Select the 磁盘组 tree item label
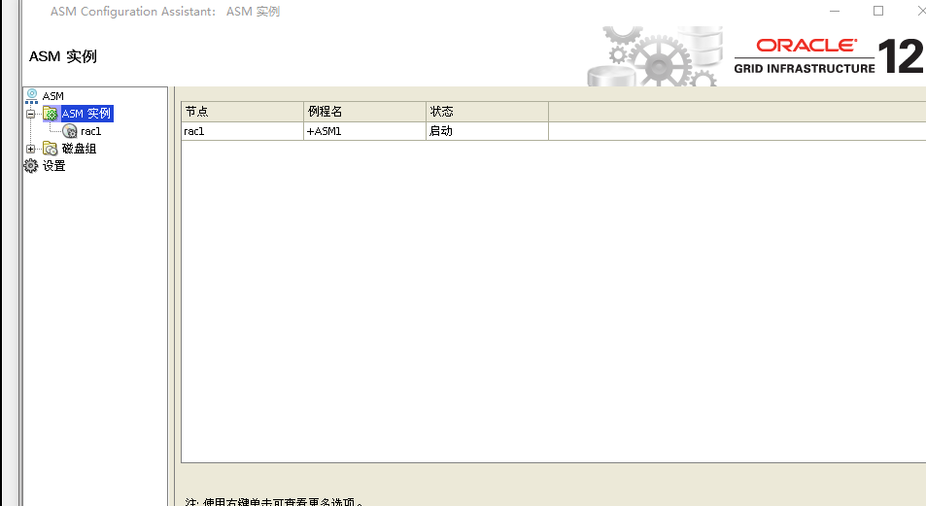 click(x=79, y=149)
